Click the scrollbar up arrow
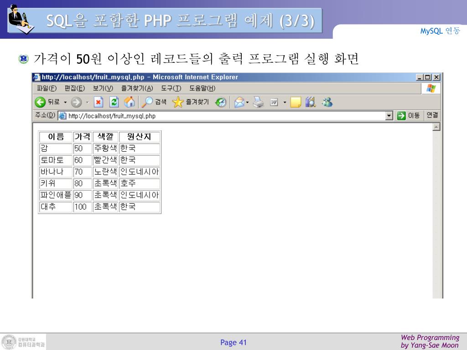This screenshot has width=467, height=350. tap(436, 127)
